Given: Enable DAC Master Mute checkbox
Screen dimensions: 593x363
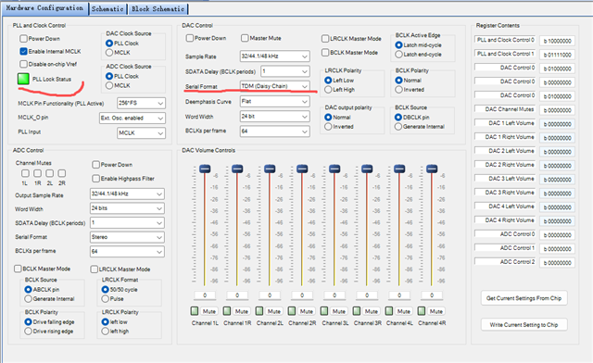Looking at the screenshot, I should click(x=245, y=38).
